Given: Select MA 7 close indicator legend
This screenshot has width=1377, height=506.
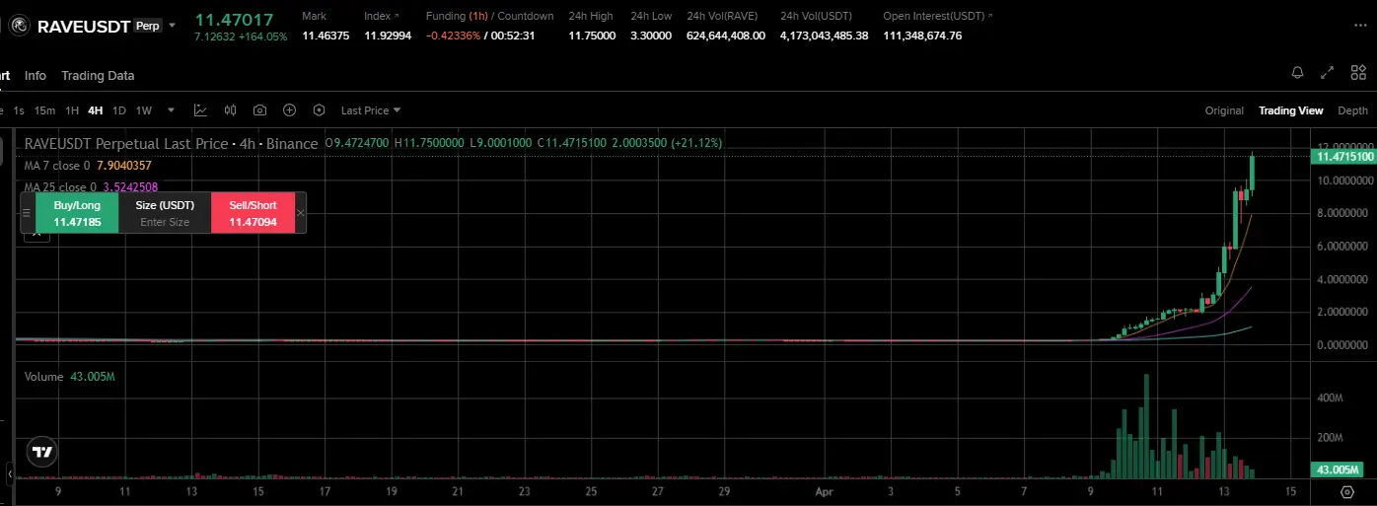Looking at the screenshot, I should pos(88,165).
